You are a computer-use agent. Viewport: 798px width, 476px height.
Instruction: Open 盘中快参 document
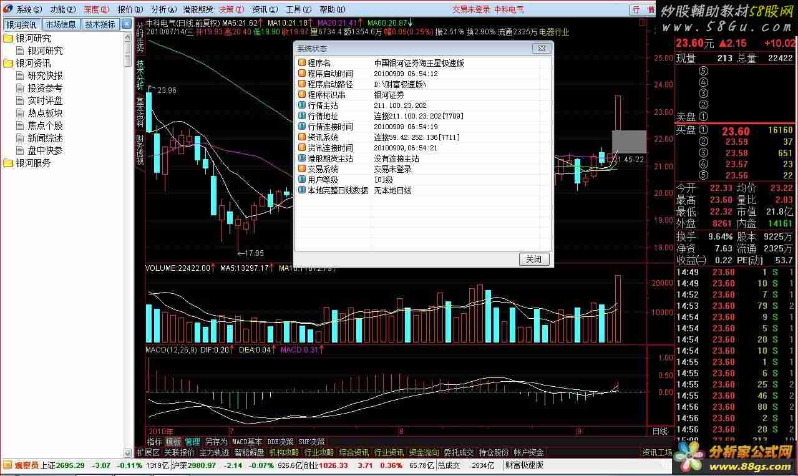(x=45, y=150)
